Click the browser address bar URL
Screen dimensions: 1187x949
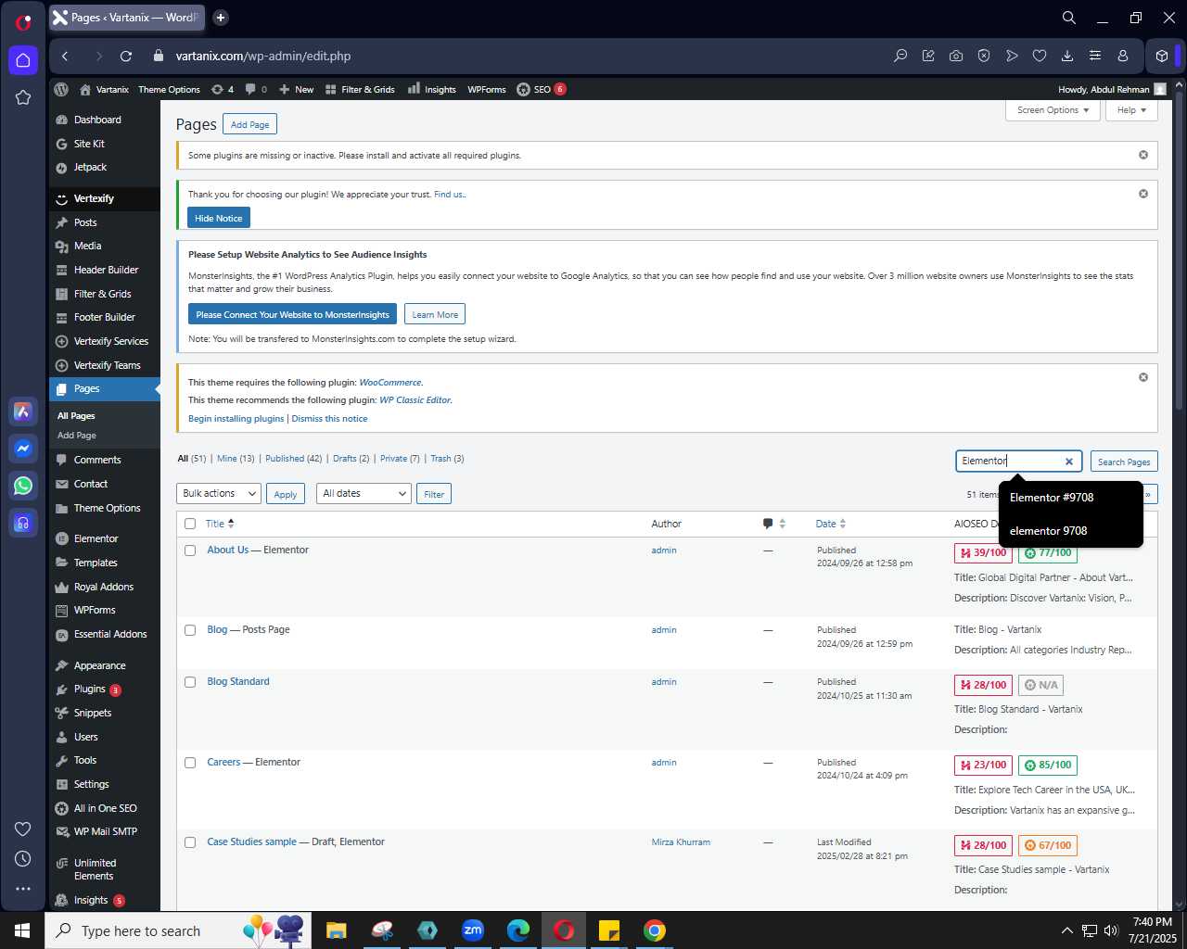click(263, 56)
